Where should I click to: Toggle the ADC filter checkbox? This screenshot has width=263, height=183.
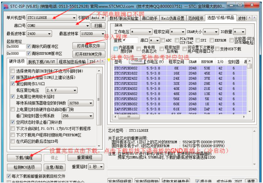coord(163,40)
